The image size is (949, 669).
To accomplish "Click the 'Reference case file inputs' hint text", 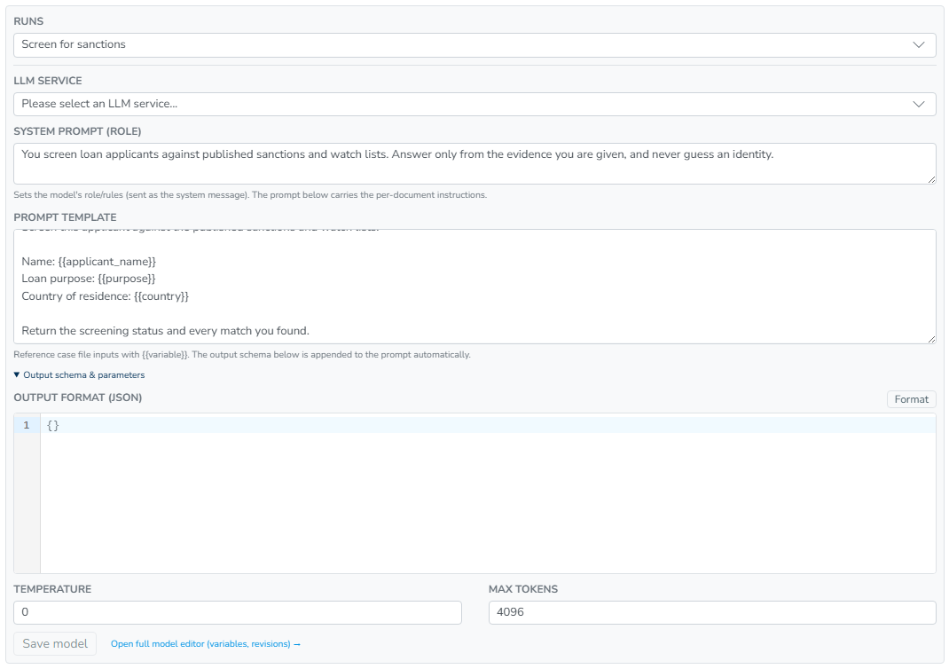I will click(x=242, y=355).
